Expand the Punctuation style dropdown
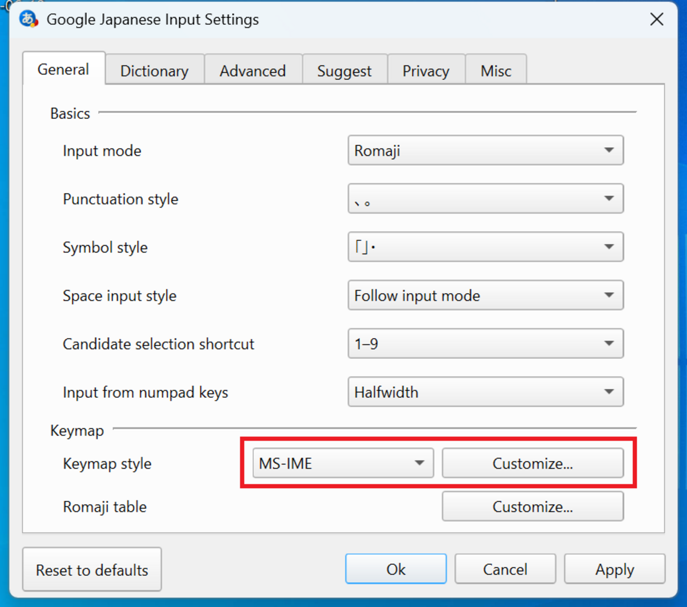The height and width of the screenshot is (607, 687). click(x=485, y=199)
